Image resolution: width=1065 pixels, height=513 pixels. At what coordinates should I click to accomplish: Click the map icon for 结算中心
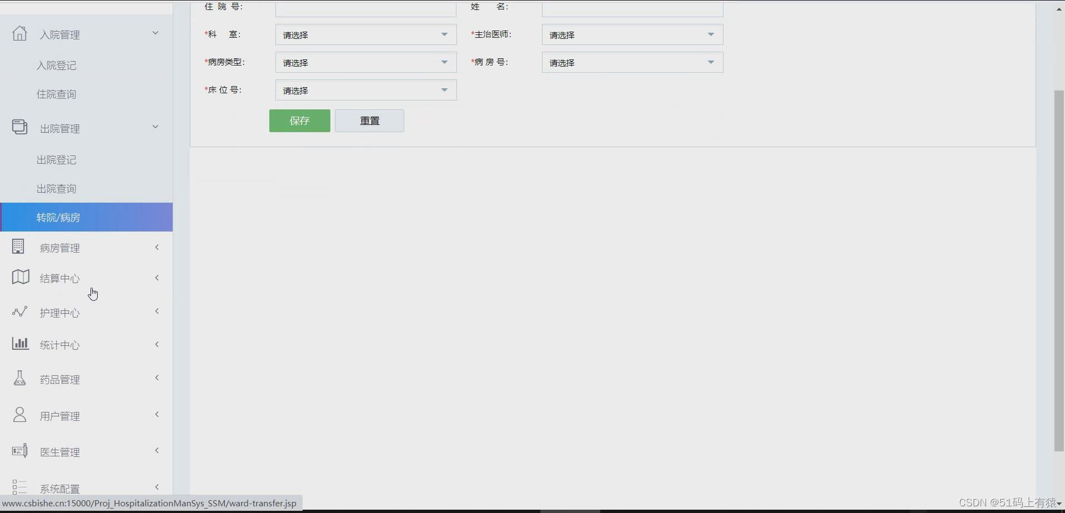tap(21, 277)
